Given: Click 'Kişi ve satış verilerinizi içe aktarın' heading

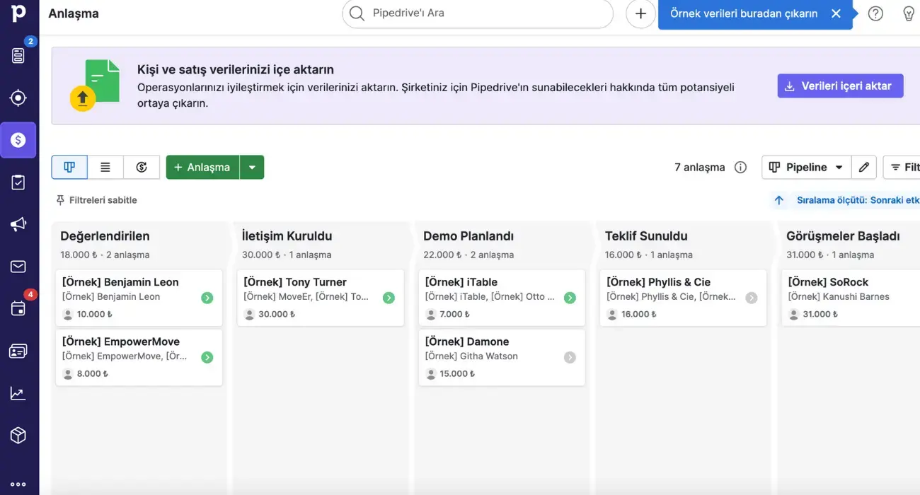Looking at the screenshot, I should [x=236, y=69].
